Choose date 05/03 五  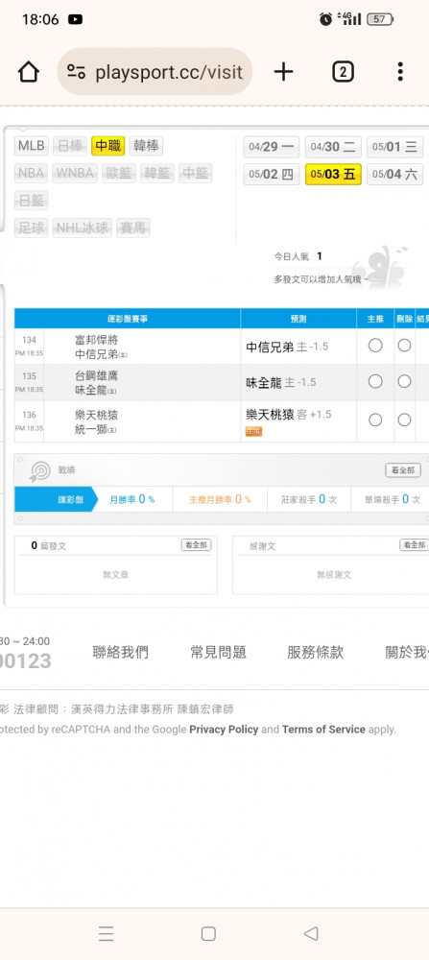point(333,174)
